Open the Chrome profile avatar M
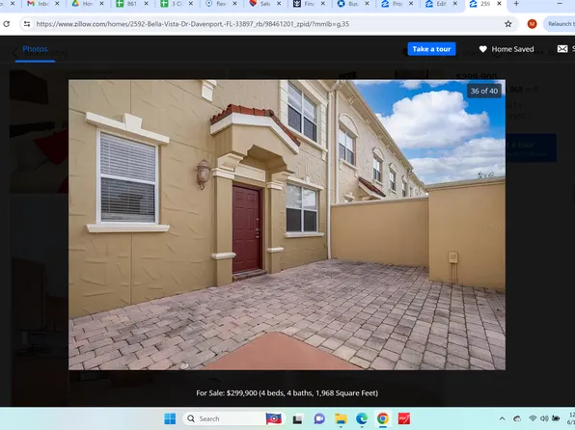Viewport: 575px width, 430px height. [532, 24]
